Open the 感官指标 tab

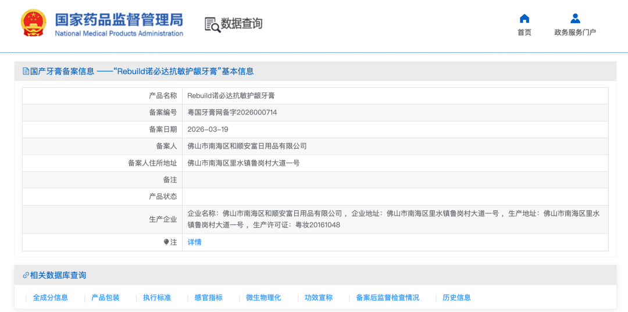(208, 297)
